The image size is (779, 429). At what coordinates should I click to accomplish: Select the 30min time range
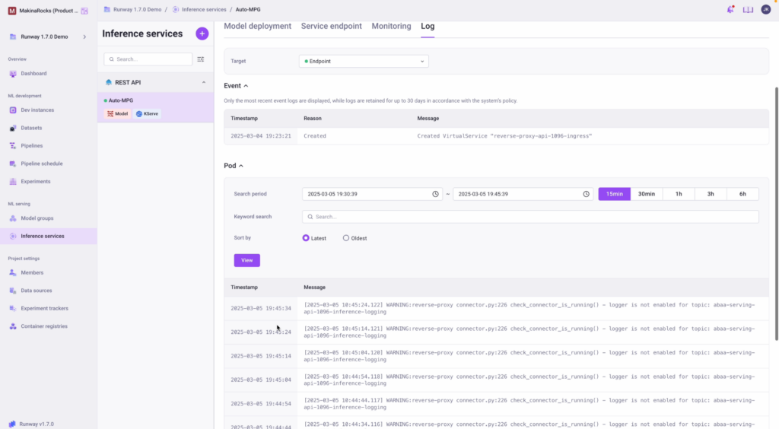tap(646, 194)
